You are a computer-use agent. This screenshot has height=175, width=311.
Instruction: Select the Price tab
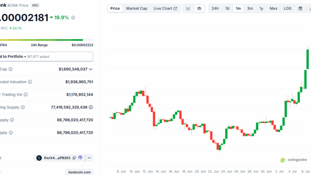tap(115, 8)
